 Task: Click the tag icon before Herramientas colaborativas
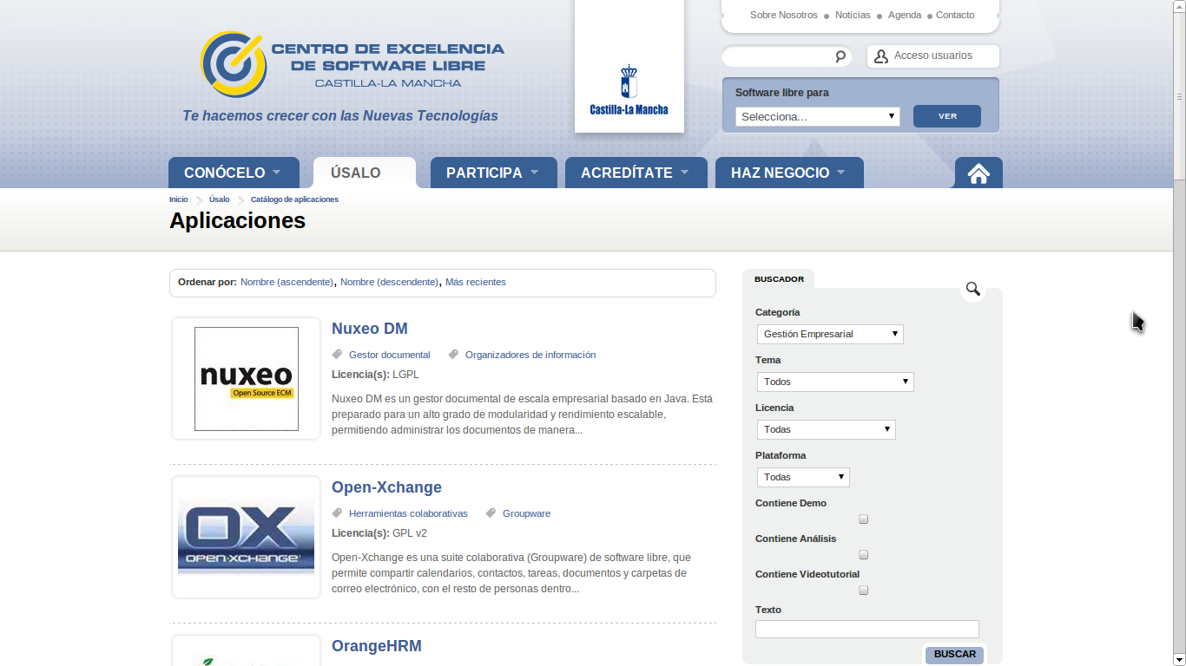[x=338, y=513]
